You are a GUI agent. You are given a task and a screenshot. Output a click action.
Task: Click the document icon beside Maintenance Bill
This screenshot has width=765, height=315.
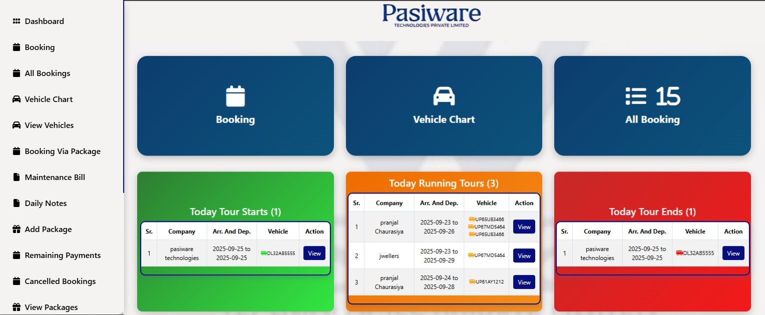15,177
